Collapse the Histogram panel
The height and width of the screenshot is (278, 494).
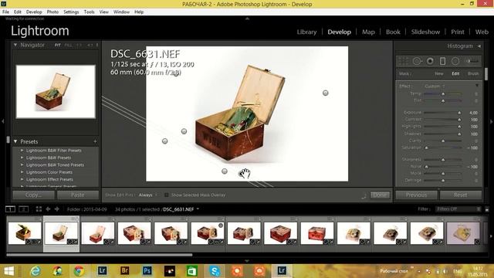tap(479, 46)
